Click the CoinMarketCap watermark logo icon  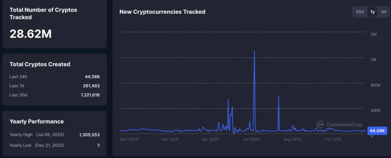coord(320,125)
